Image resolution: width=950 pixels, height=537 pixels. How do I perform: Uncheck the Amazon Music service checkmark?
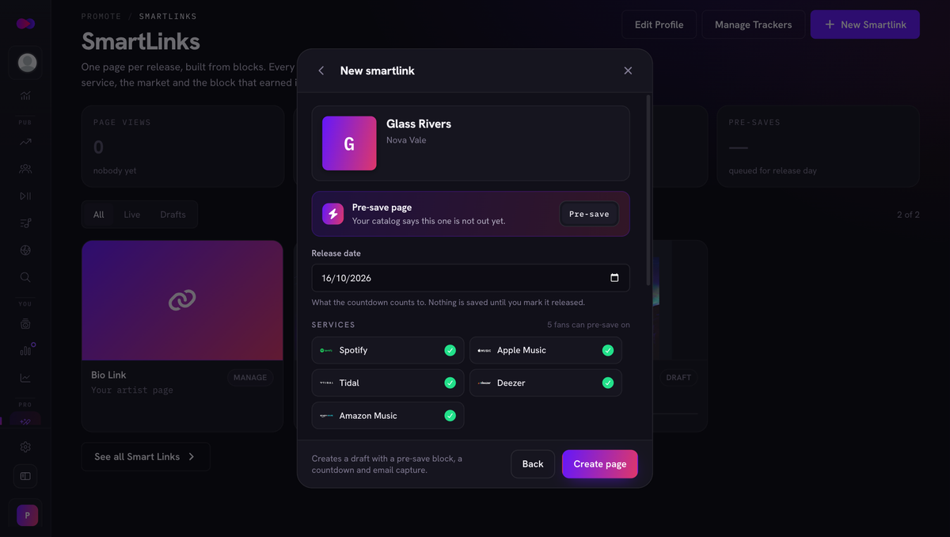[450, 416]
